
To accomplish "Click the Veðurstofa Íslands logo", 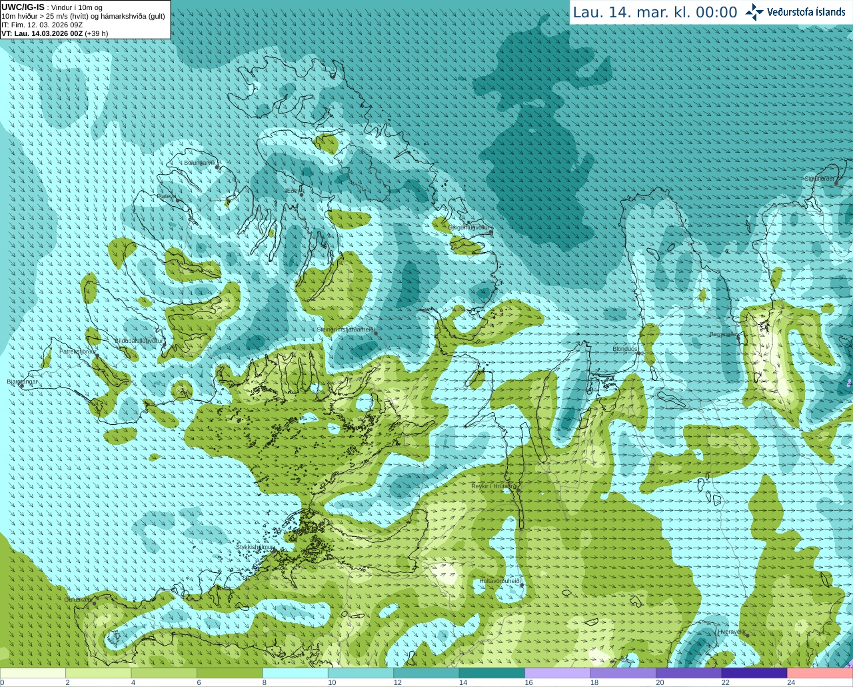I will click(x=796, y=12).
